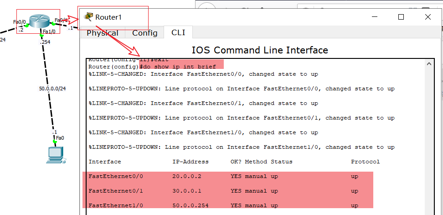This screenshot has width=443, height=215.
Task: Maximize the Router1 window
Action: 401,17
